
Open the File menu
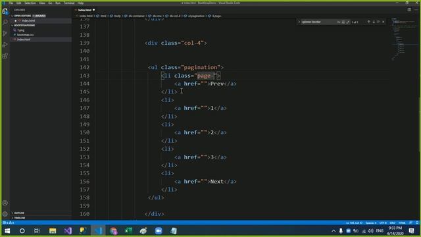point(11,3)
